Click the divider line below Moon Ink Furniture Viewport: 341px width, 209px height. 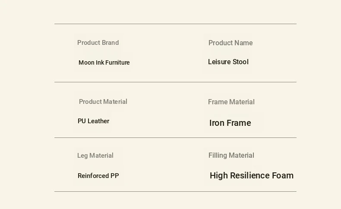(x=175, y=82)
